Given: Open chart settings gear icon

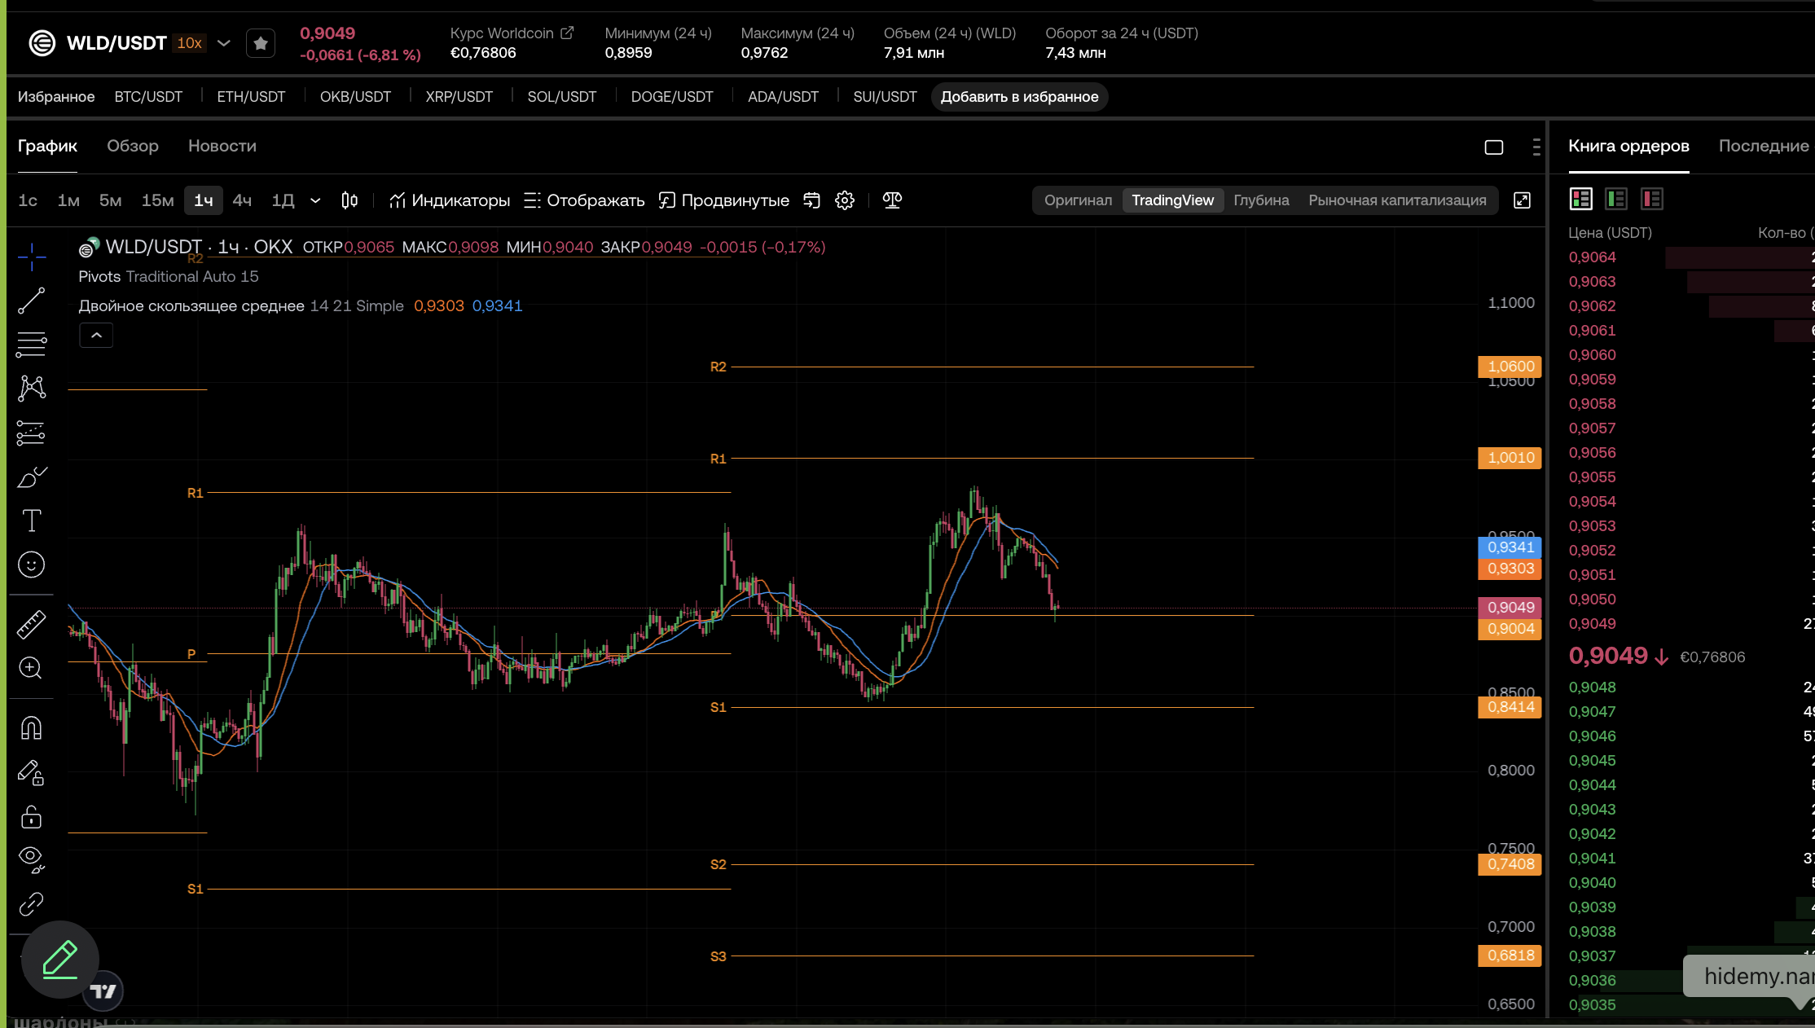Looking at the screenshot, I should tap(845, 200).
